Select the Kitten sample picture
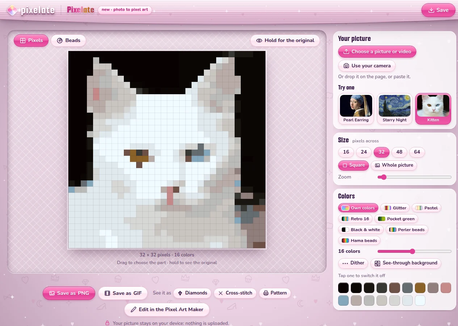 click(x=433, y=109)
